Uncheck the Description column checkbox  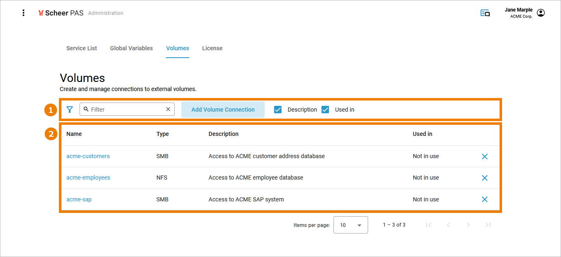click(278, 110)
